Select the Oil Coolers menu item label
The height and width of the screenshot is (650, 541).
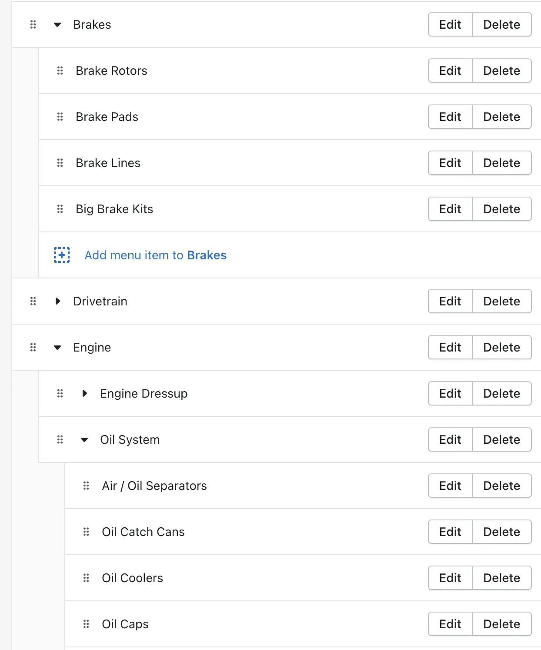pos(132,578)
